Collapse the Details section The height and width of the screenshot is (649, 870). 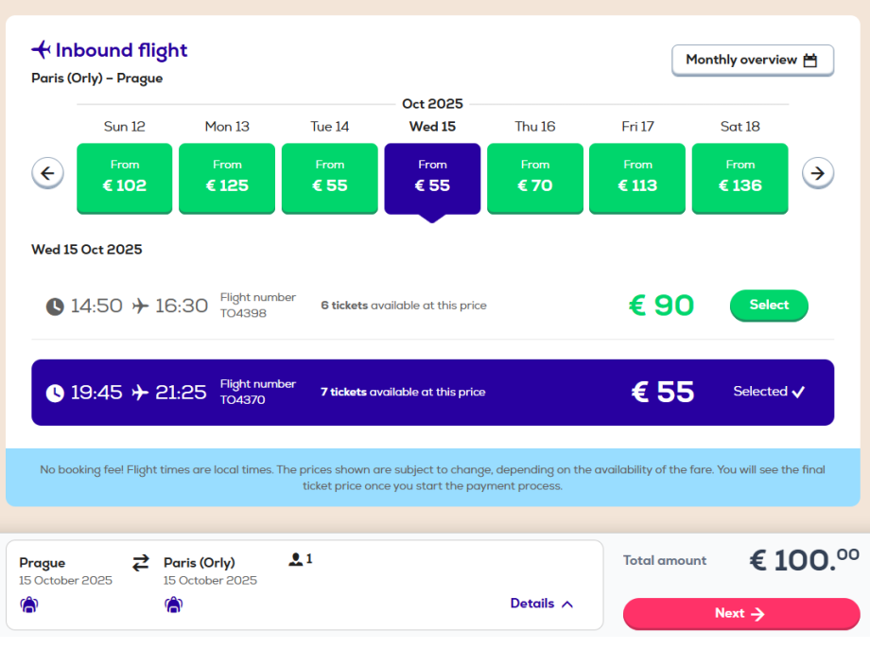(x=542, y=604)
